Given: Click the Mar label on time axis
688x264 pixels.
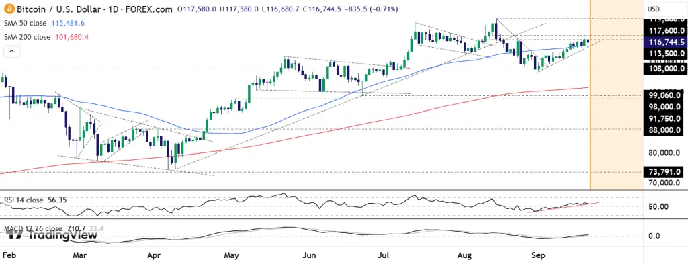Looking at the screenshot, I should [79, 255].
